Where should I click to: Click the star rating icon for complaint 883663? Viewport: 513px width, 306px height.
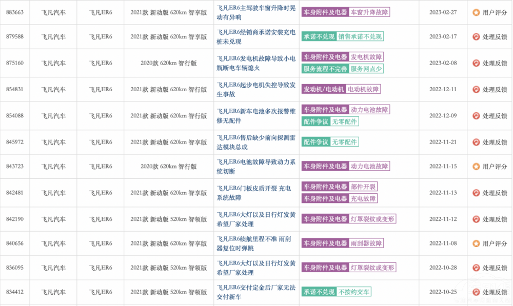coord(476,12)
